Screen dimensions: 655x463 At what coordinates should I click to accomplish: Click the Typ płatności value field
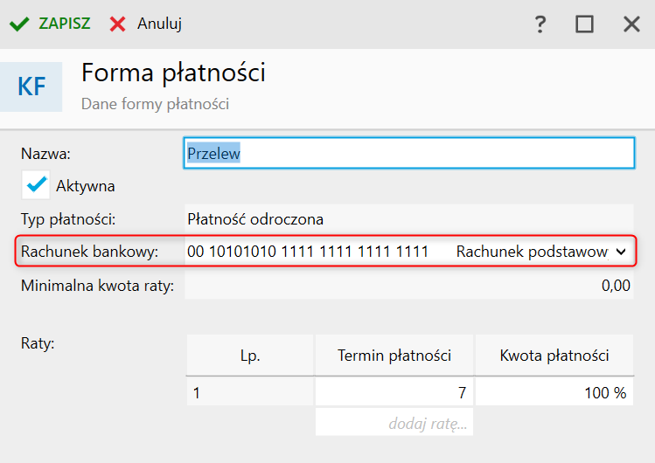coord(408,218)
